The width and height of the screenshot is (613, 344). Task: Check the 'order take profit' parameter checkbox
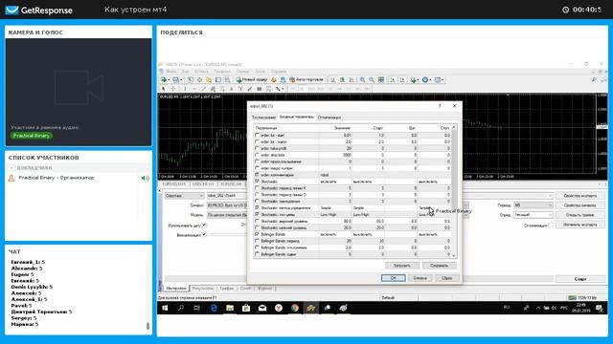point(257,148)
